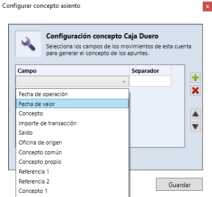Pick Importe de transacción from the list
The width and height of the screenshot is (212, 197).
[x=73, y=123]
